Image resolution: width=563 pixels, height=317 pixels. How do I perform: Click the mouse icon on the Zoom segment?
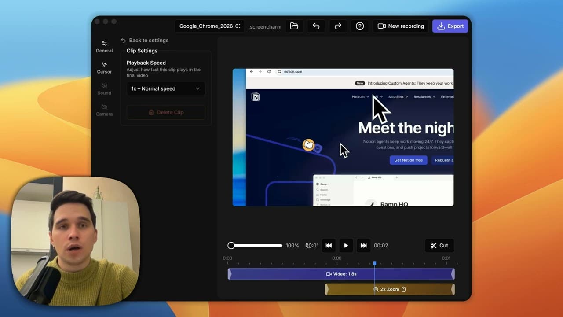pos(404,289)
